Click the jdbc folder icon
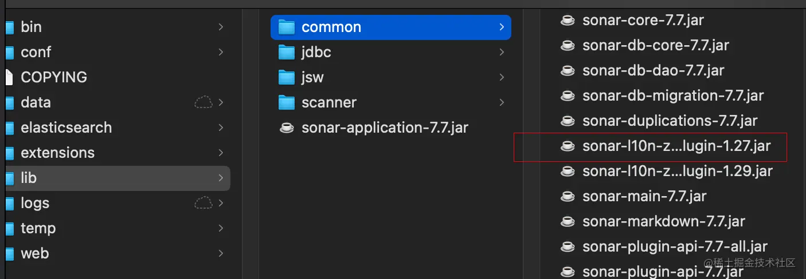The width and height of the screenshot is (806, 279). tap(286, 52)
